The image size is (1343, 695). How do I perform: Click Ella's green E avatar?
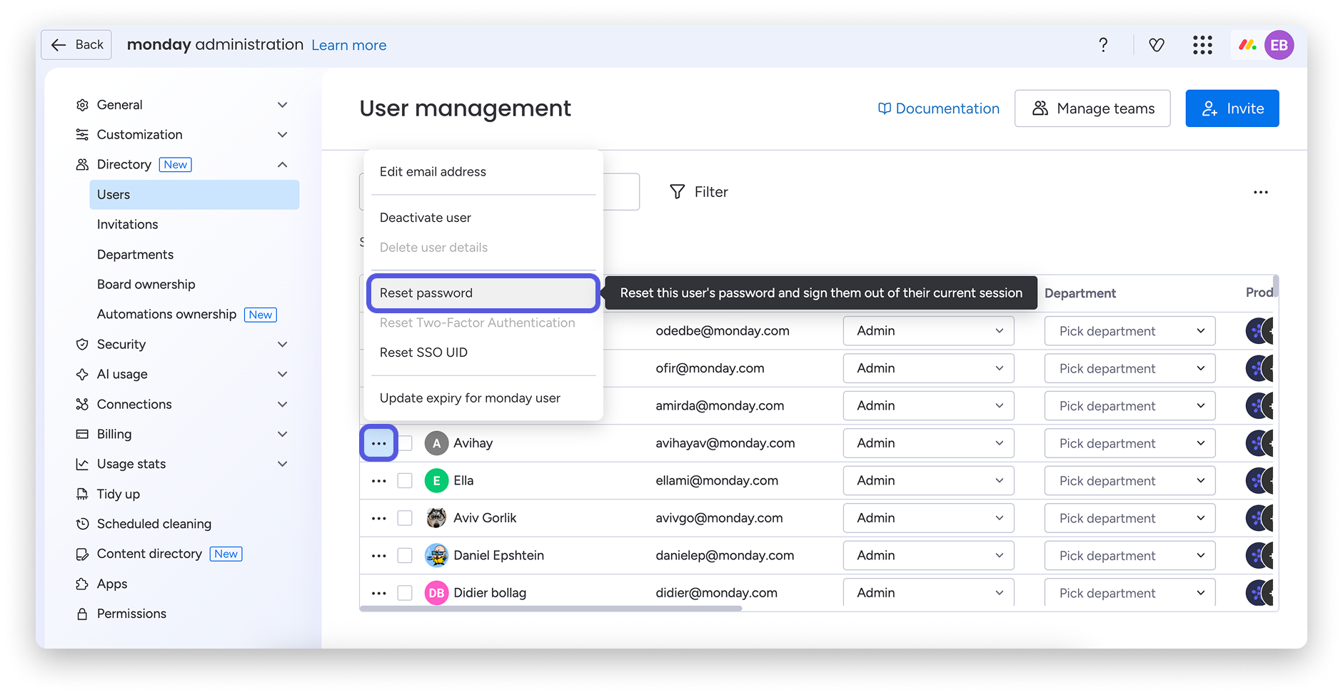(436, 481)
